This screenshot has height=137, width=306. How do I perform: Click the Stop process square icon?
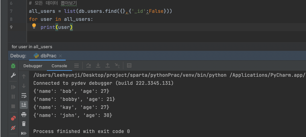pyautogui.click(x=13, y=106)
